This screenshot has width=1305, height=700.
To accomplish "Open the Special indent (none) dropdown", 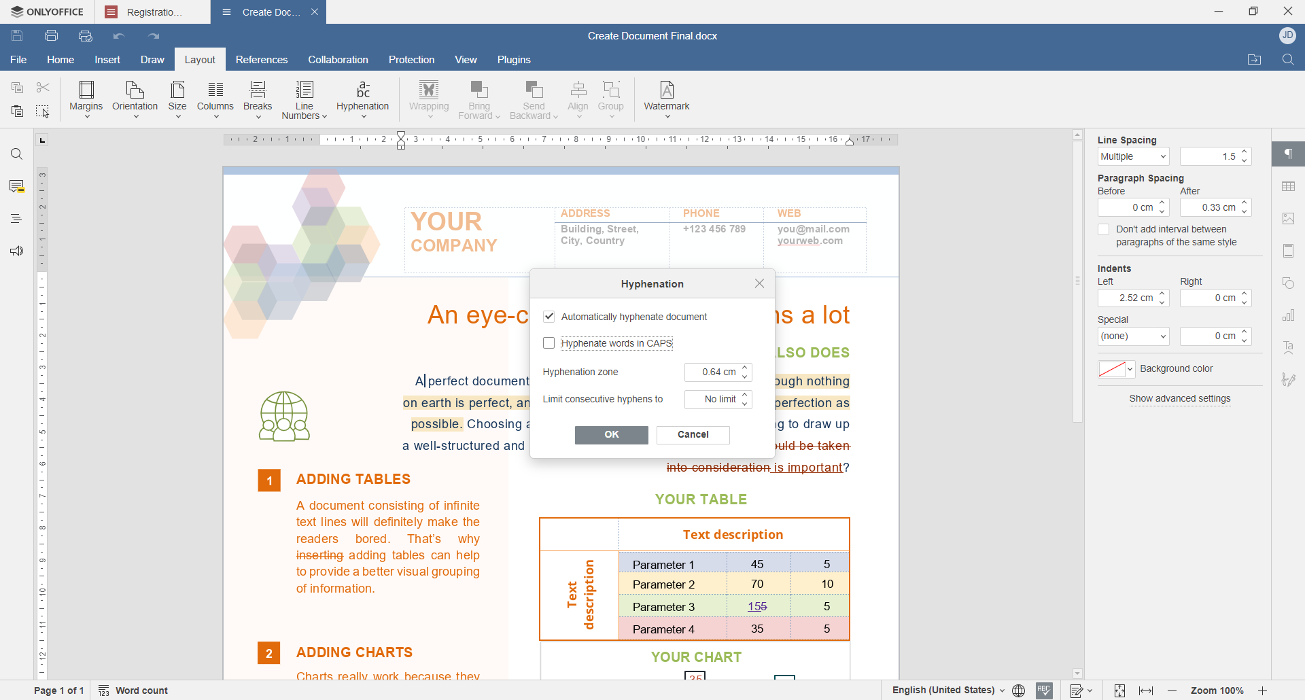I will [x=1133, y=336].
